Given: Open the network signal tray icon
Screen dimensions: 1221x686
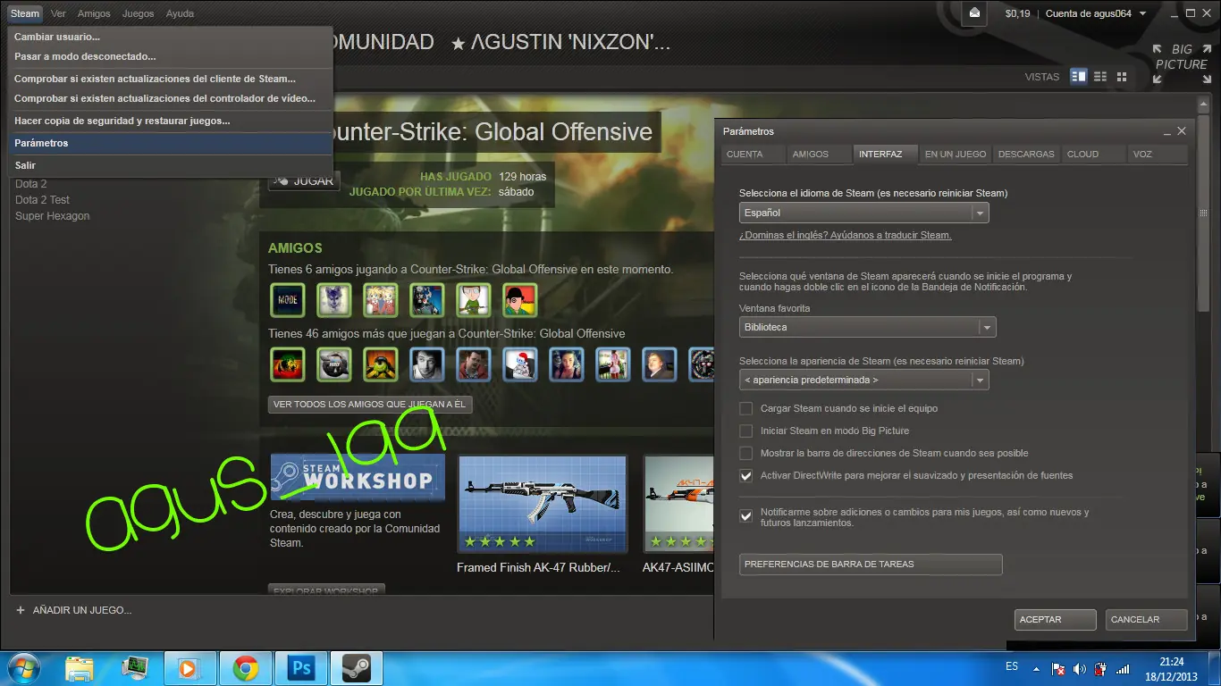Looking at the screenshot, I should (1124, 668).
